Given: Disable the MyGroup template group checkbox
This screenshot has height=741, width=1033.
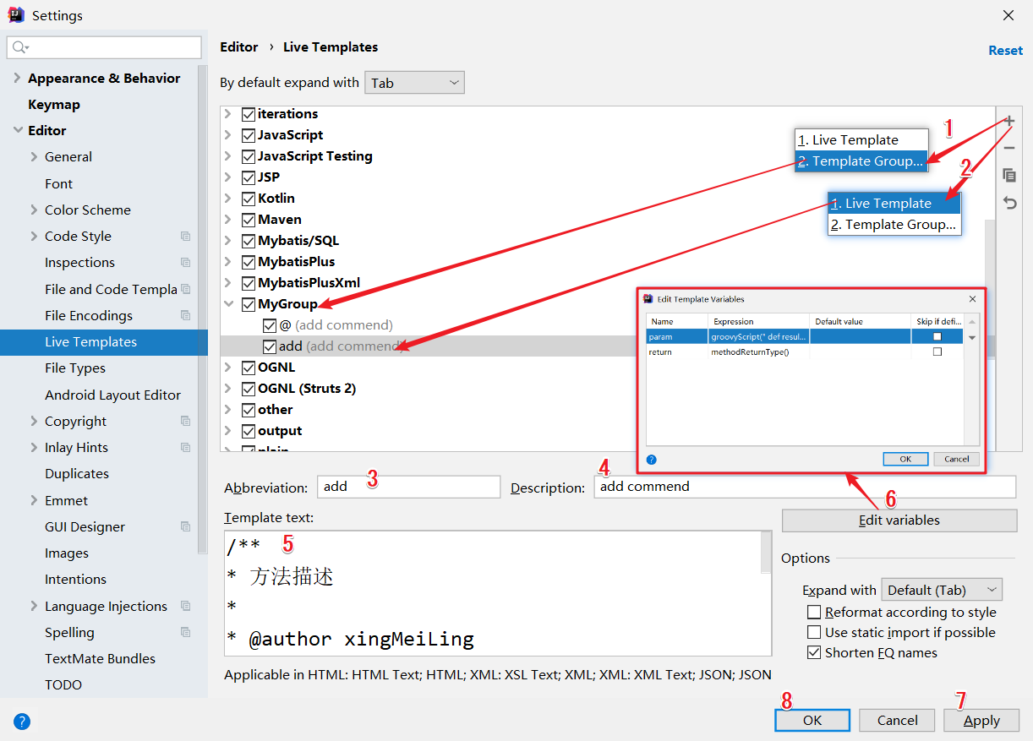Looking at the screenshot, I should 249,304.
